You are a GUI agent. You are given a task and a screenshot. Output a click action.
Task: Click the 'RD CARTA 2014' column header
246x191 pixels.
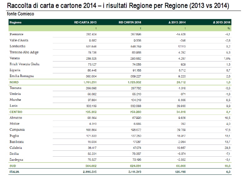[x=130, y=22]
